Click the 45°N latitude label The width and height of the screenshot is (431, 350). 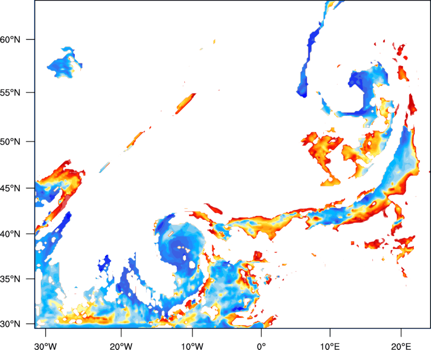(x=10, y=188)
